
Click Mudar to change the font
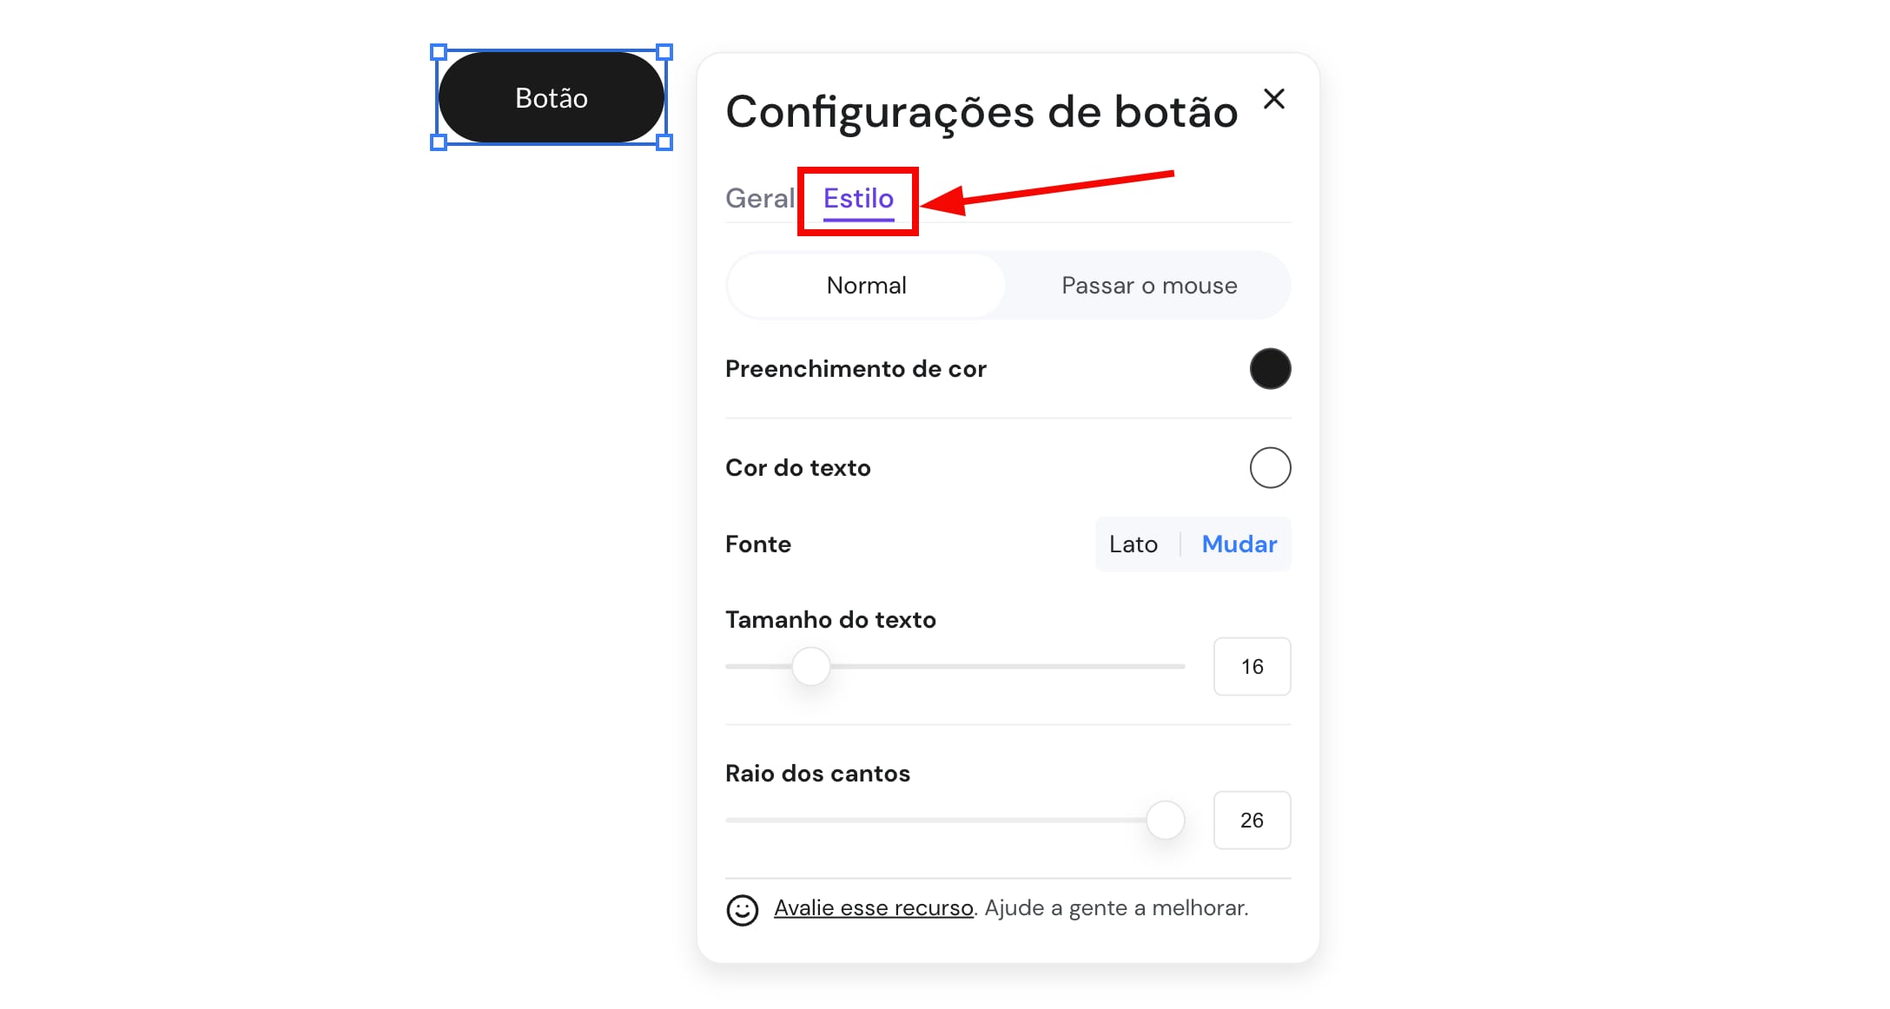pyautogui.click(x=1239, y=544)
